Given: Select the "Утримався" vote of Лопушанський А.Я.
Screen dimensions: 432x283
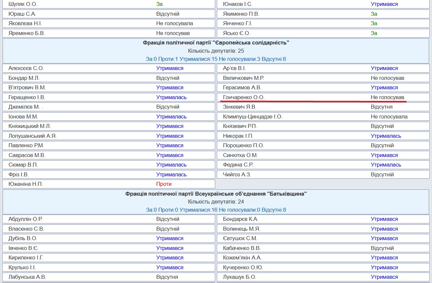Looking at the screenshot, I should pos(170,136).
